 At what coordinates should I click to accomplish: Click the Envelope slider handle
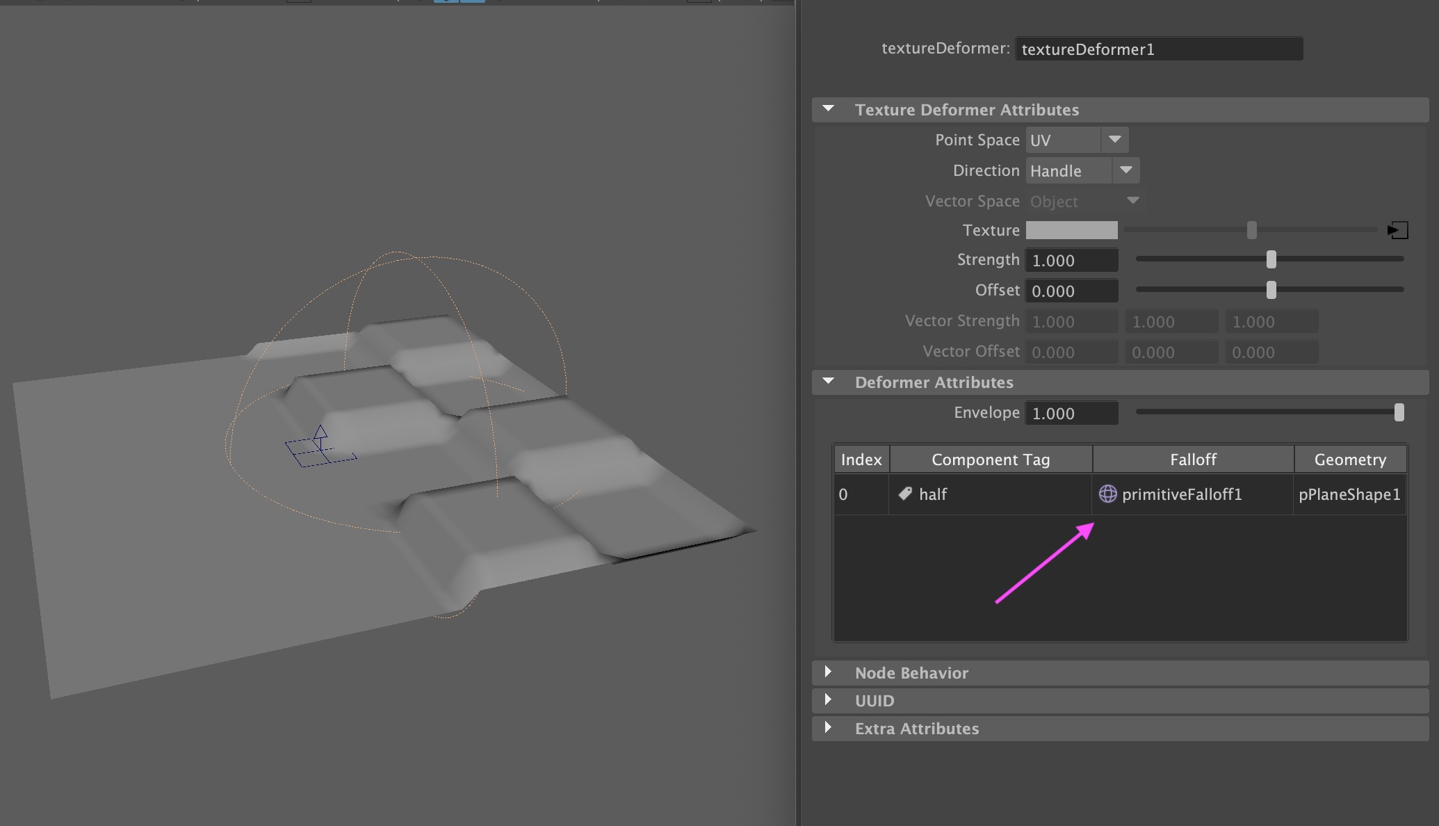click(1399, 412)
